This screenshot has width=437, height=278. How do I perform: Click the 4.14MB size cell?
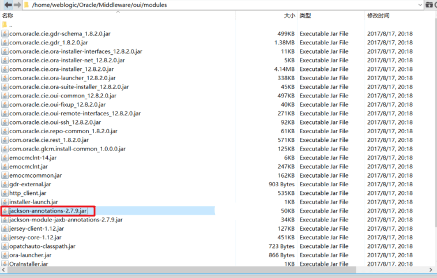point(285,69)
